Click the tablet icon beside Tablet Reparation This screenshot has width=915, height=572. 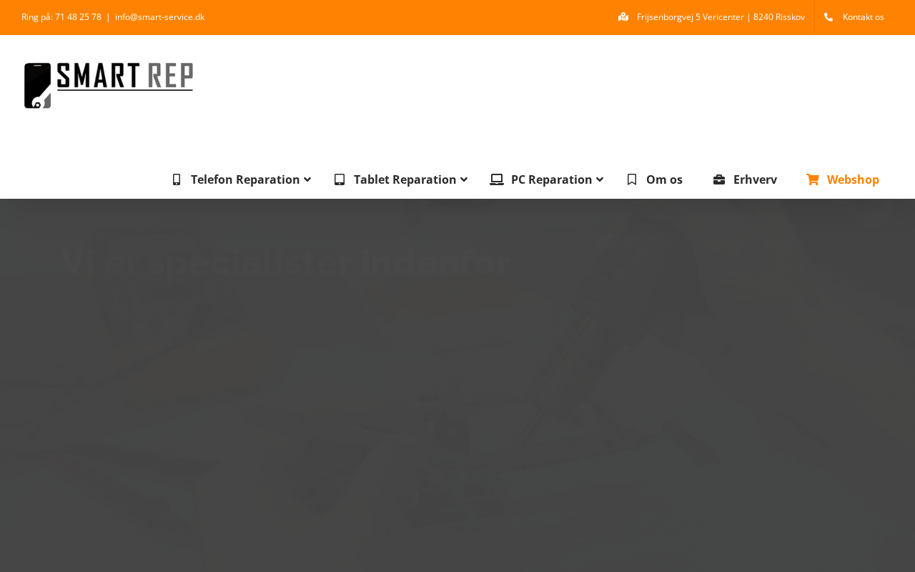tap(340, 179)
